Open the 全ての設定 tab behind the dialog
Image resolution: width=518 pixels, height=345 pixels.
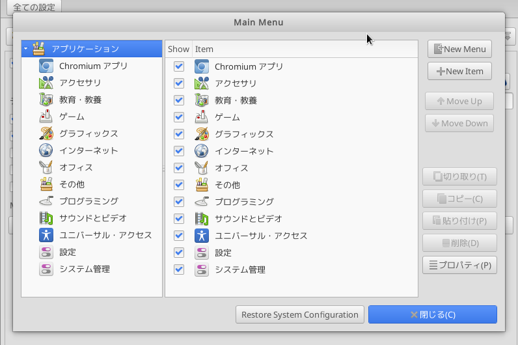34,7
